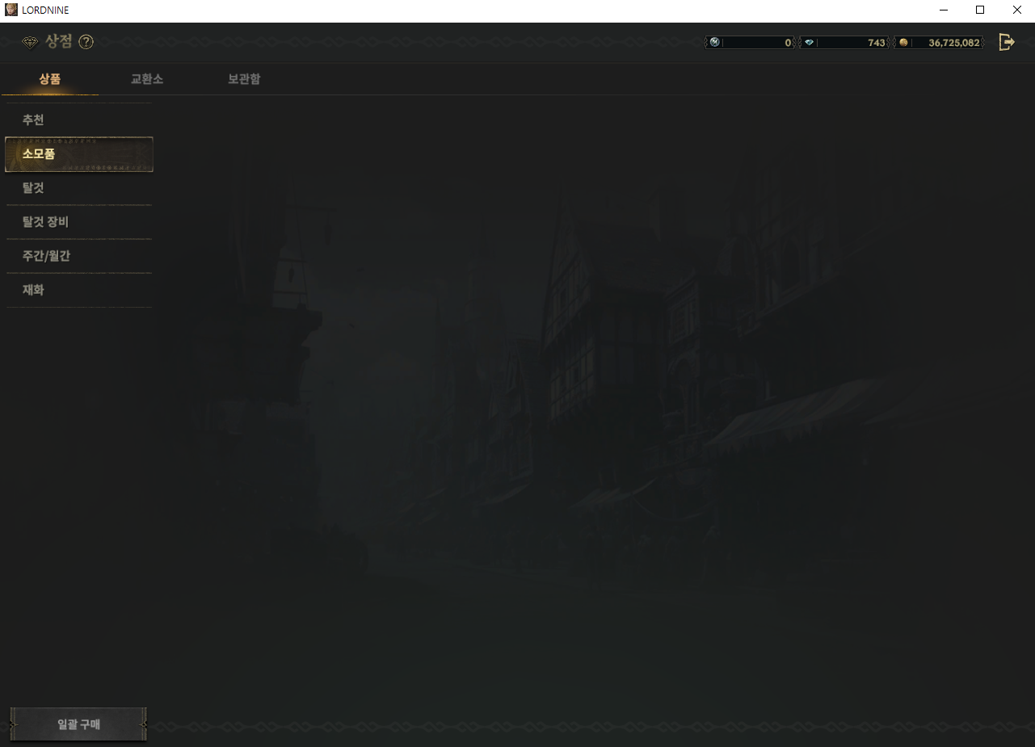Go to the 보관함 tab
Screen dimensions: 1035x747
pos(244,79)
